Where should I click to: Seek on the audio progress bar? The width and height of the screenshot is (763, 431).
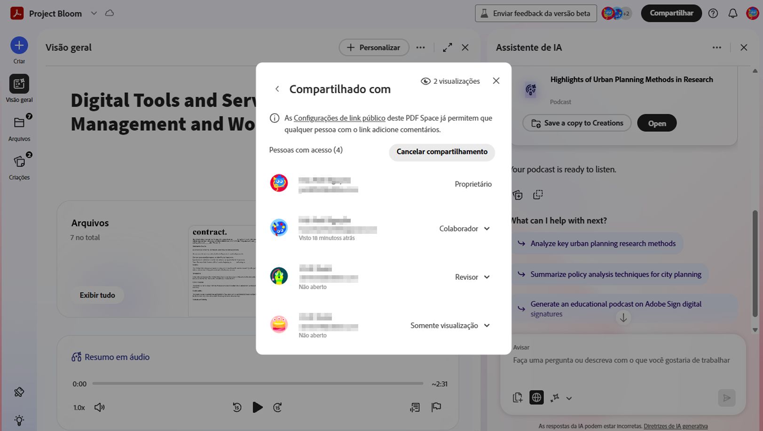(x=258, y=383)
